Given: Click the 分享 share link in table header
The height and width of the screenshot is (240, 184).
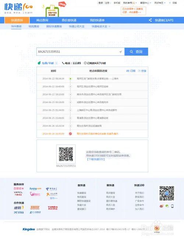Looking at the screenshot, I should pos(142,71).
